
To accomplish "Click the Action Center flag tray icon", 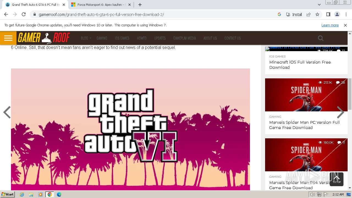I will (x=326, y=194).
